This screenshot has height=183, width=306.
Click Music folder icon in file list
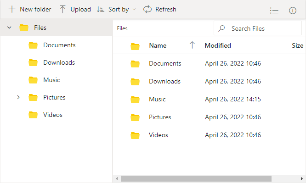pos(135,100)
